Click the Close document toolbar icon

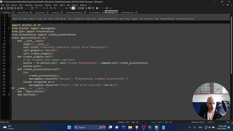15,8
